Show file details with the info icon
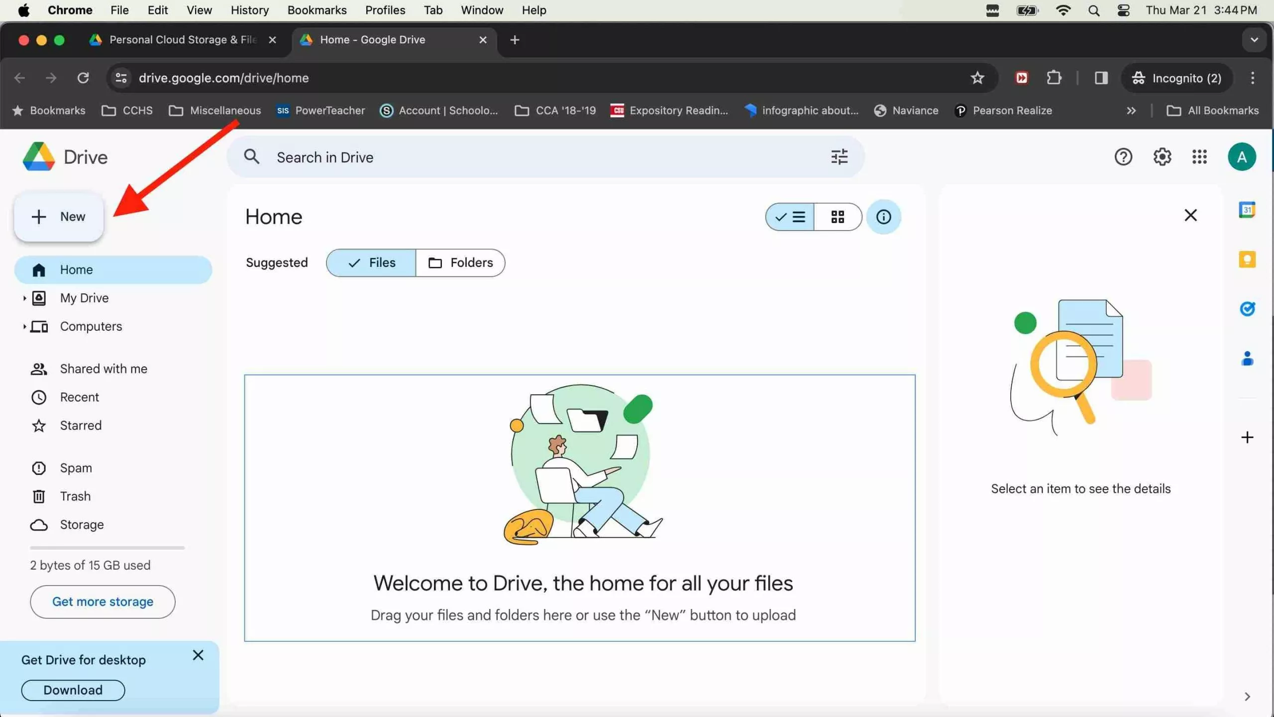 pos(884,217)
